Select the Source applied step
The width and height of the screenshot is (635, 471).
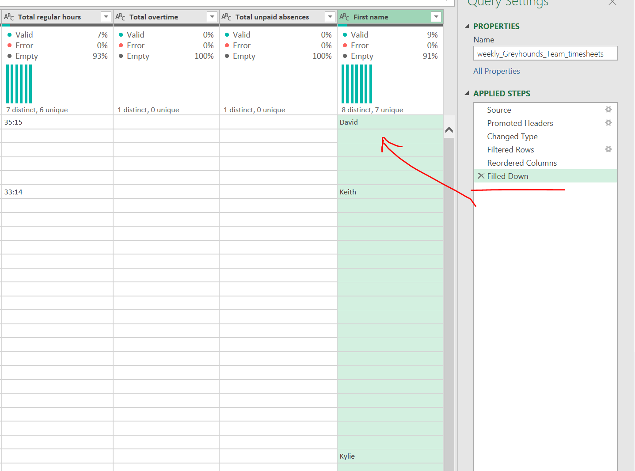coord(545,110)
